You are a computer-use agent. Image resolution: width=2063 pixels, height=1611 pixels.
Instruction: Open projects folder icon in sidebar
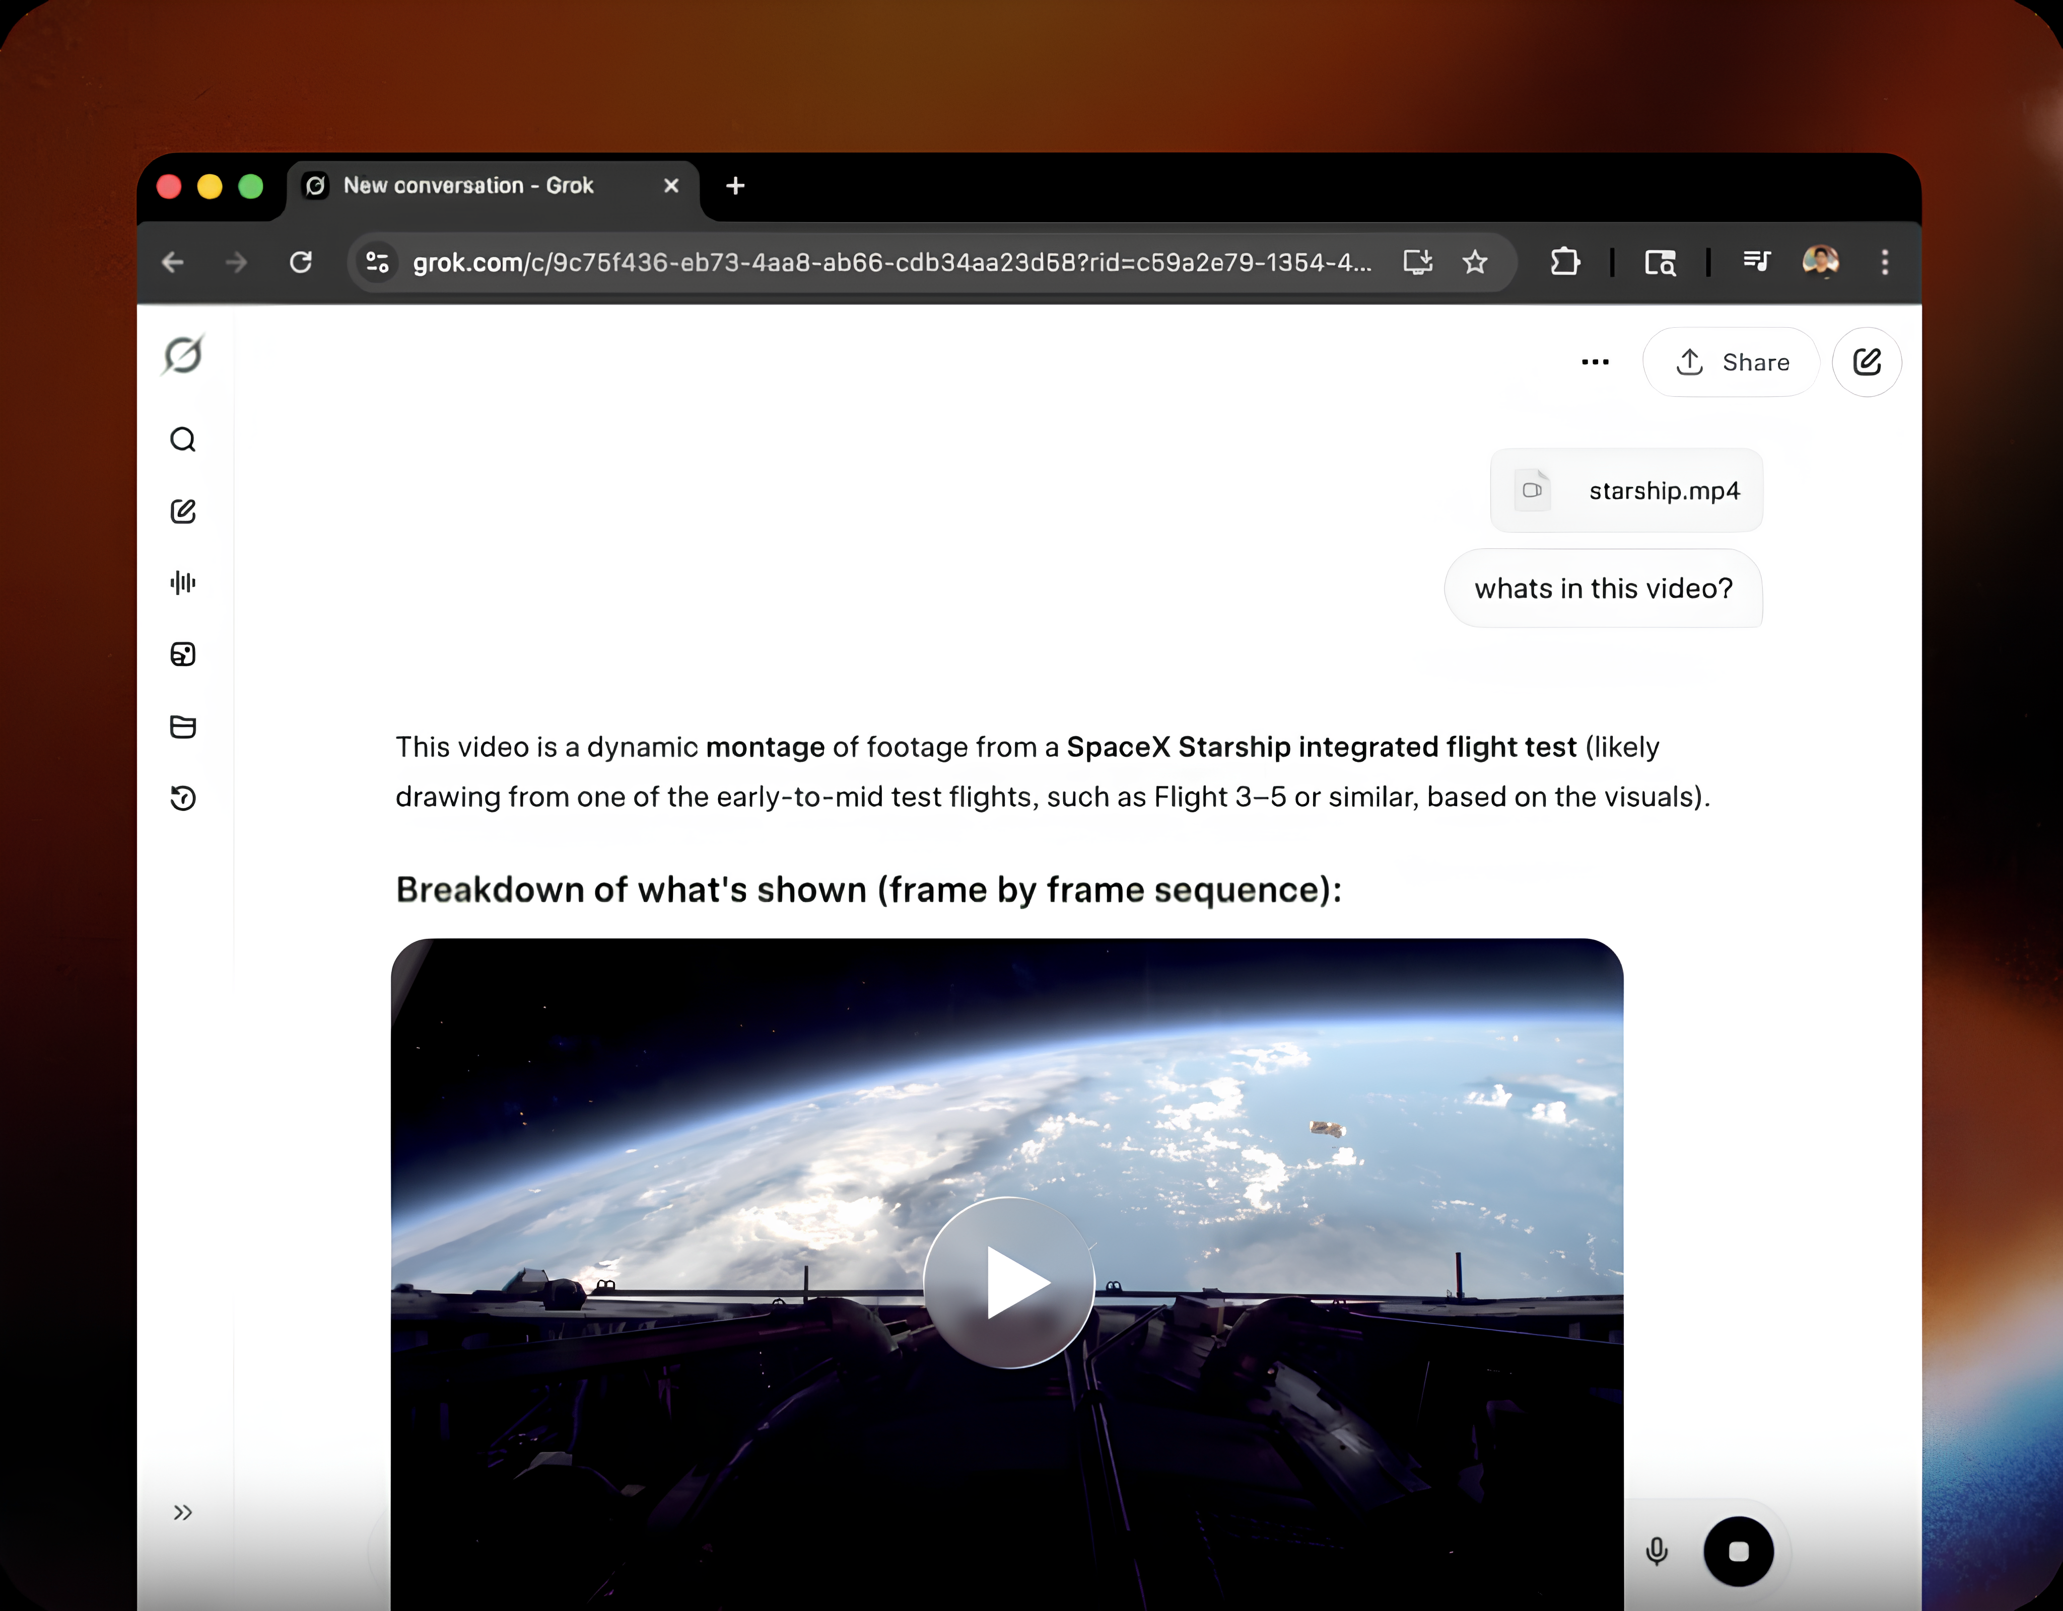(183, 726)
